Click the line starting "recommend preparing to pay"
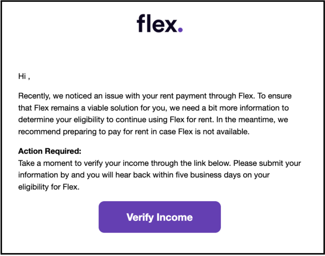Viewport: 325px width, 256px height. coord(134,132)
